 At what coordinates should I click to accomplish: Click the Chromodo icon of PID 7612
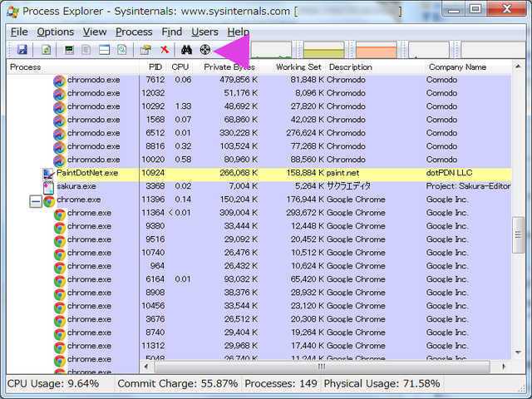[59, 81]
